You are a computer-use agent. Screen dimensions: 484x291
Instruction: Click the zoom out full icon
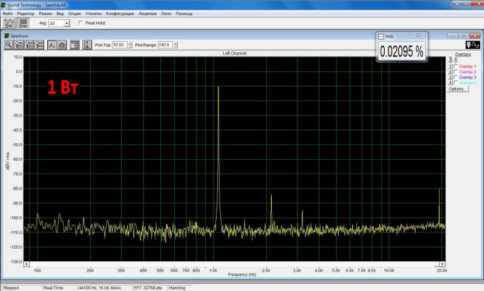point(39,45)
